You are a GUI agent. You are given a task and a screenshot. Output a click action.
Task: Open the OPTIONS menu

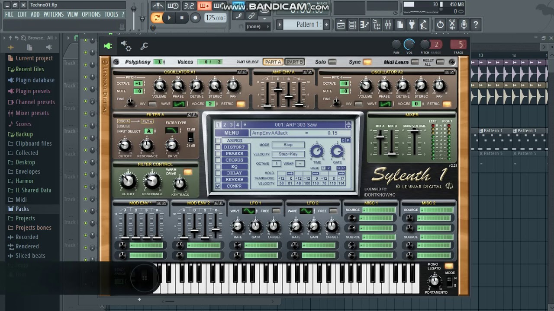click(x=91, y=14)
